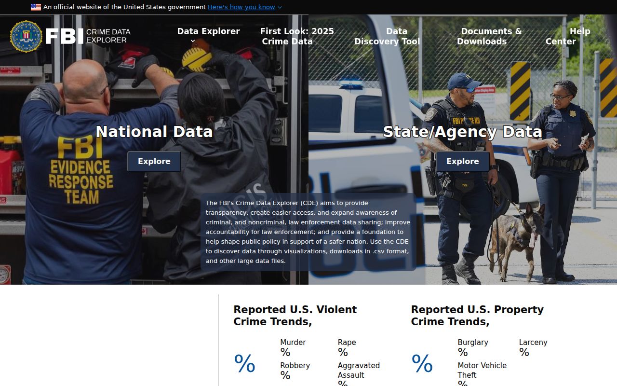Screen dimensions: 617x386
Task: Click the Murder statistic label
Action: click(x=293, y=343)
